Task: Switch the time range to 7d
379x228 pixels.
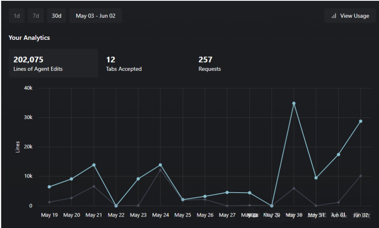Action: 36,16
